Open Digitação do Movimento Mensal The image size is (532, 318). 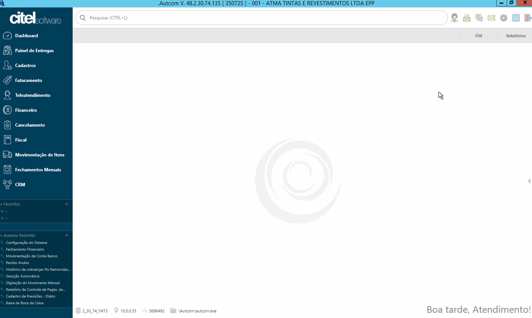click(x=33, y=283)
